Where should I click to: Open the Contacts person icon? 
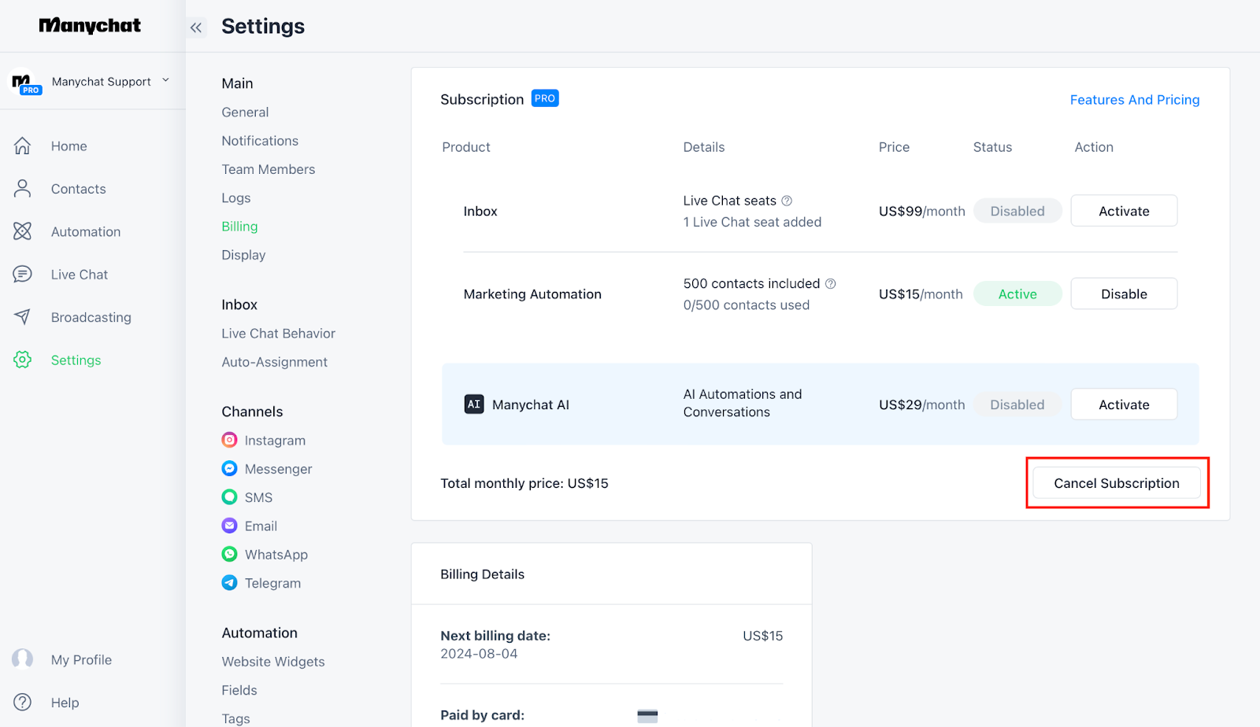22,188
